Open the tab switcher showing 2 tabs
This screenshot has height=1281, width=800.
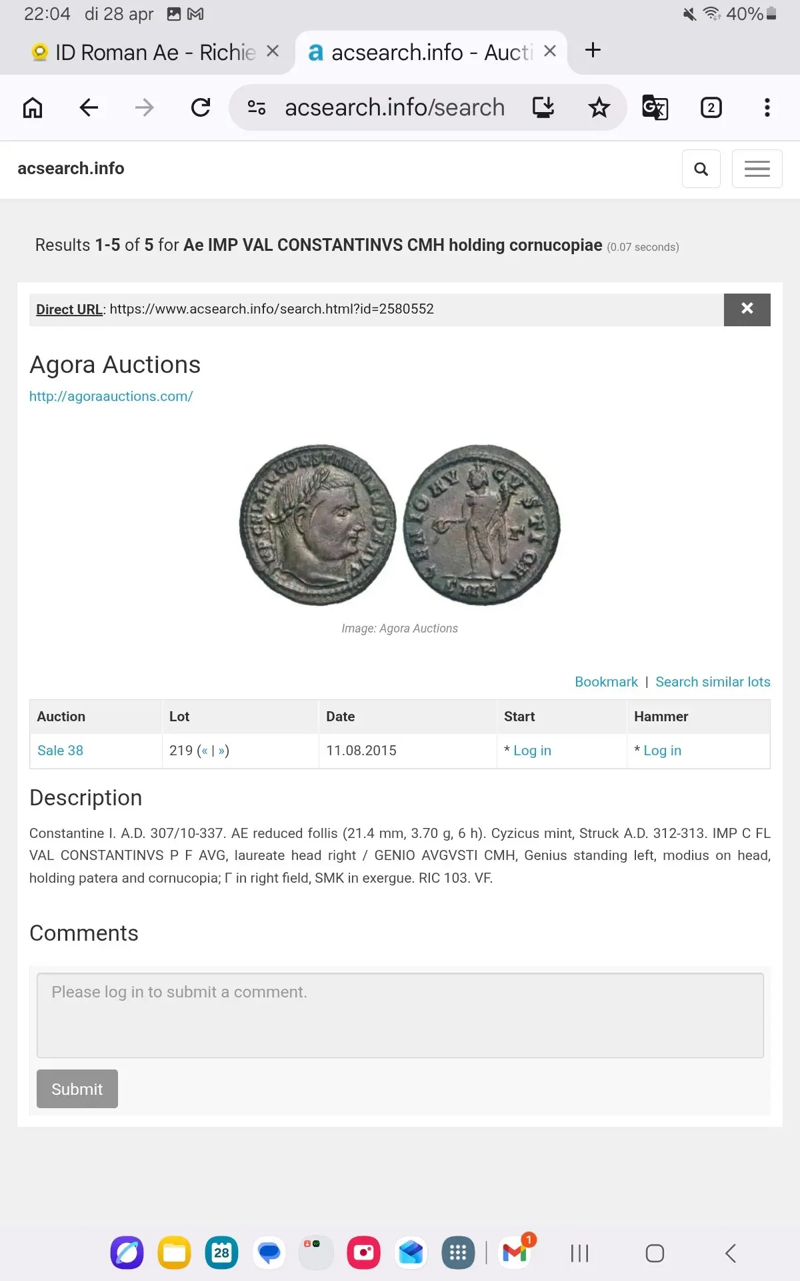(711, 107)
